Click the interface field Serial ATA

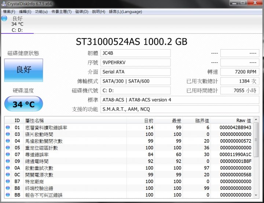tap(136, 72)
